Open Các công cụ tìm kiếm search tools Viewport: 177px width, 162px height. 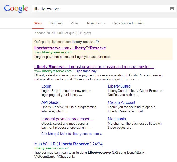[128, 23]
